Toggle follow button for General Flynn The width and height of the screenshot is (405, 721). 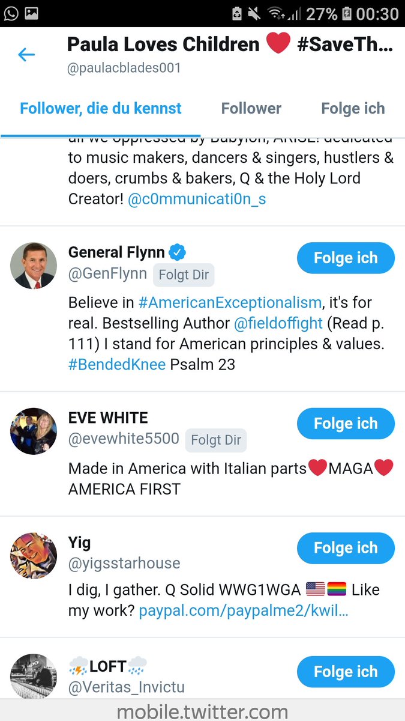pyautogui.click(x=346, y=258)
